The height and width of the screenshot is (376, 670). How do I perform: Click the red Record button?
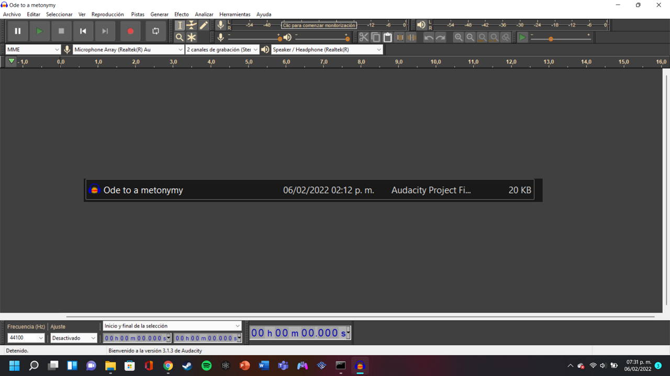pos(130,31)
